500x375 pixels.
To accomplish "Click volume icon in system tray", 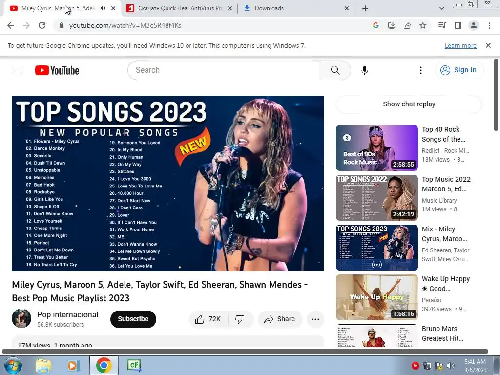I will [451, 366].
